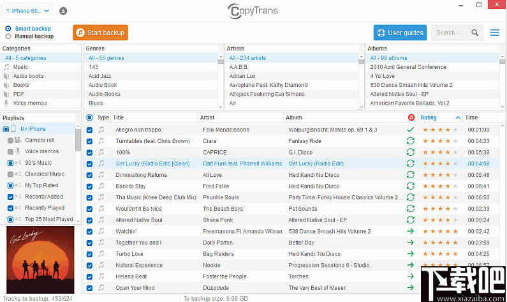The height and width of the screenshot is (302, 507).
Task: Open the hamburger menu icon
Action: click(495, 33)
